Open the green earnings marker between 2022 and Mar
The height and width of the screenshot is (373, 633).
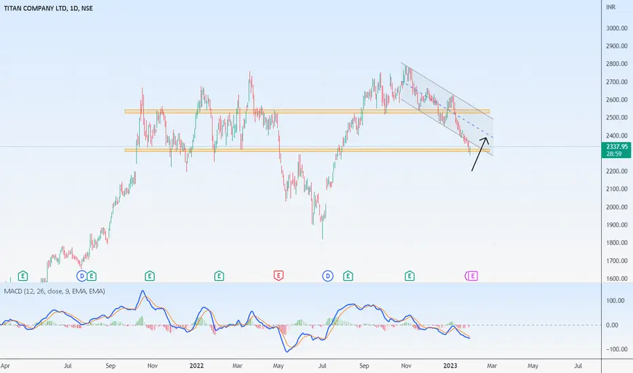(x=219, y=276)
